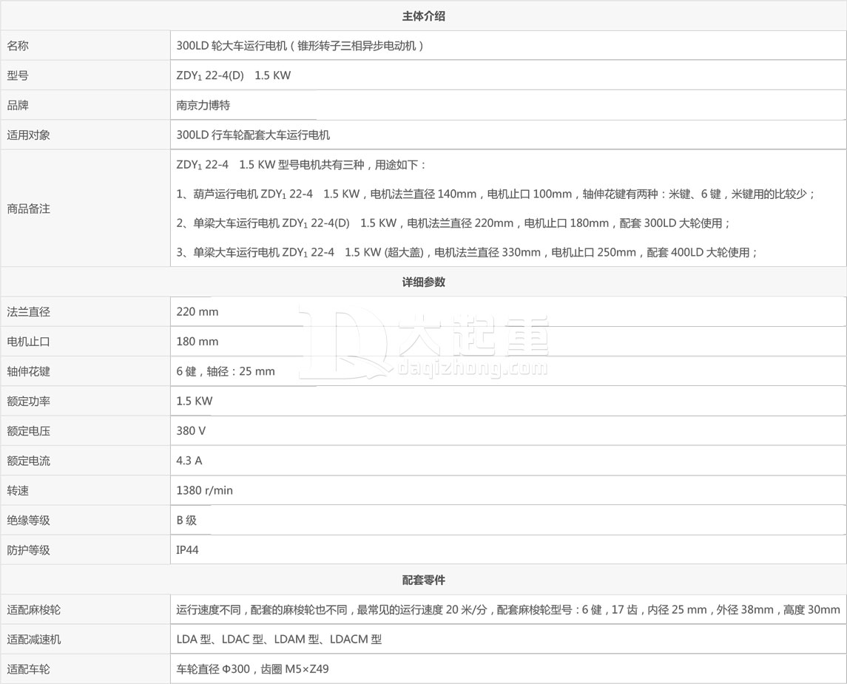Select the 法兰直径 row label
The width and height of the screenshot is (847, 684).
pos(29,311)
